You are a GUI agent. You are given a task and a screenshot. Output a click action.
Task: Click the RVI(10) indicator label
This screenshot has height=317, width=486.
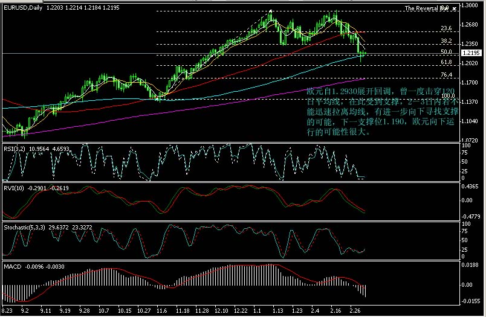click(x=14, y=188)
